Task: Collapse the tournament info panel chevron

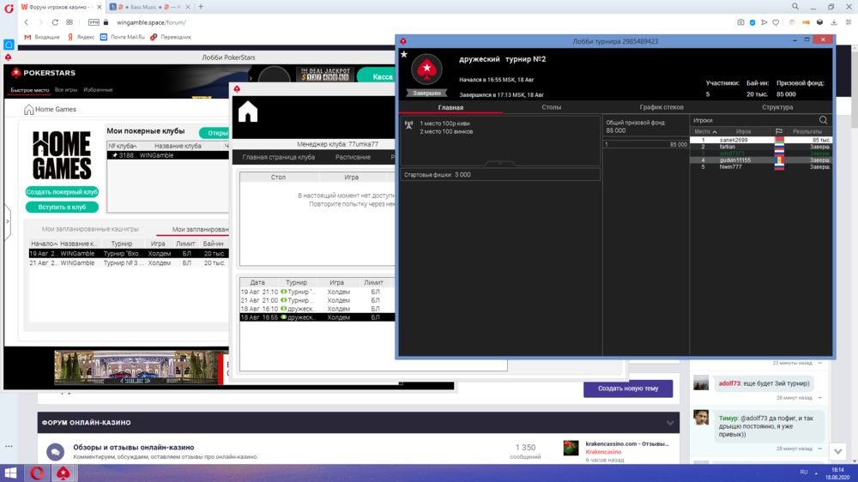Action: click(x=499, y=162)
